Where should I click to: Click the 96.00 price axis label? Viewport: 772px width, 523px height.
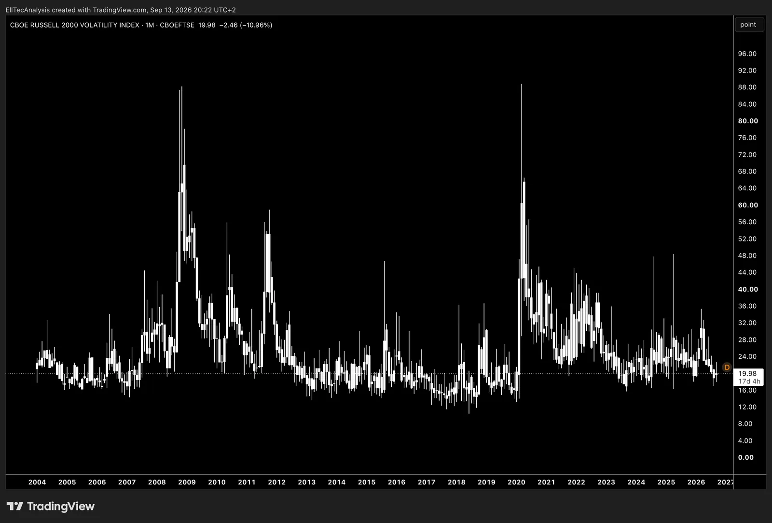click(x=747, y=54)
